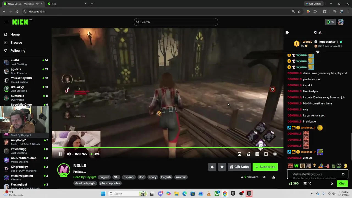Click the Dead By Daylight category link
The height and width of the screenshot is (198, 352).
(x=85, y=177)
